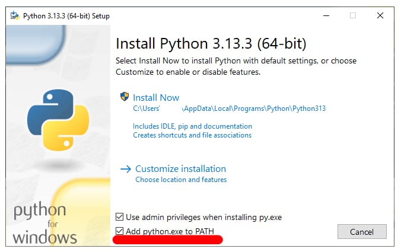This screenshot has height=252, width=401.
Task: Start installation with Install Now link
Action: 156,97
